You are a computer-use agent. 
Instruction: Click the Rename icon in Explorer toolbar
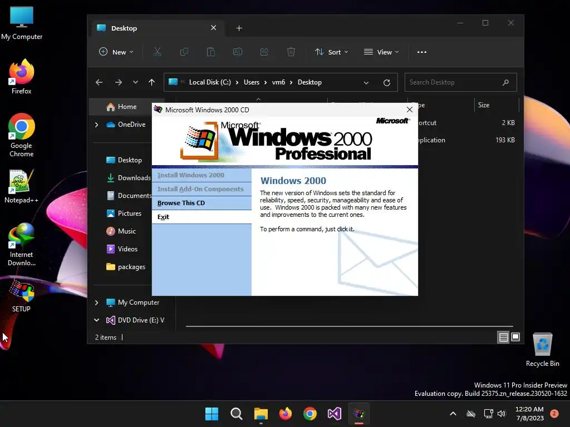click(x=237, y=52)
